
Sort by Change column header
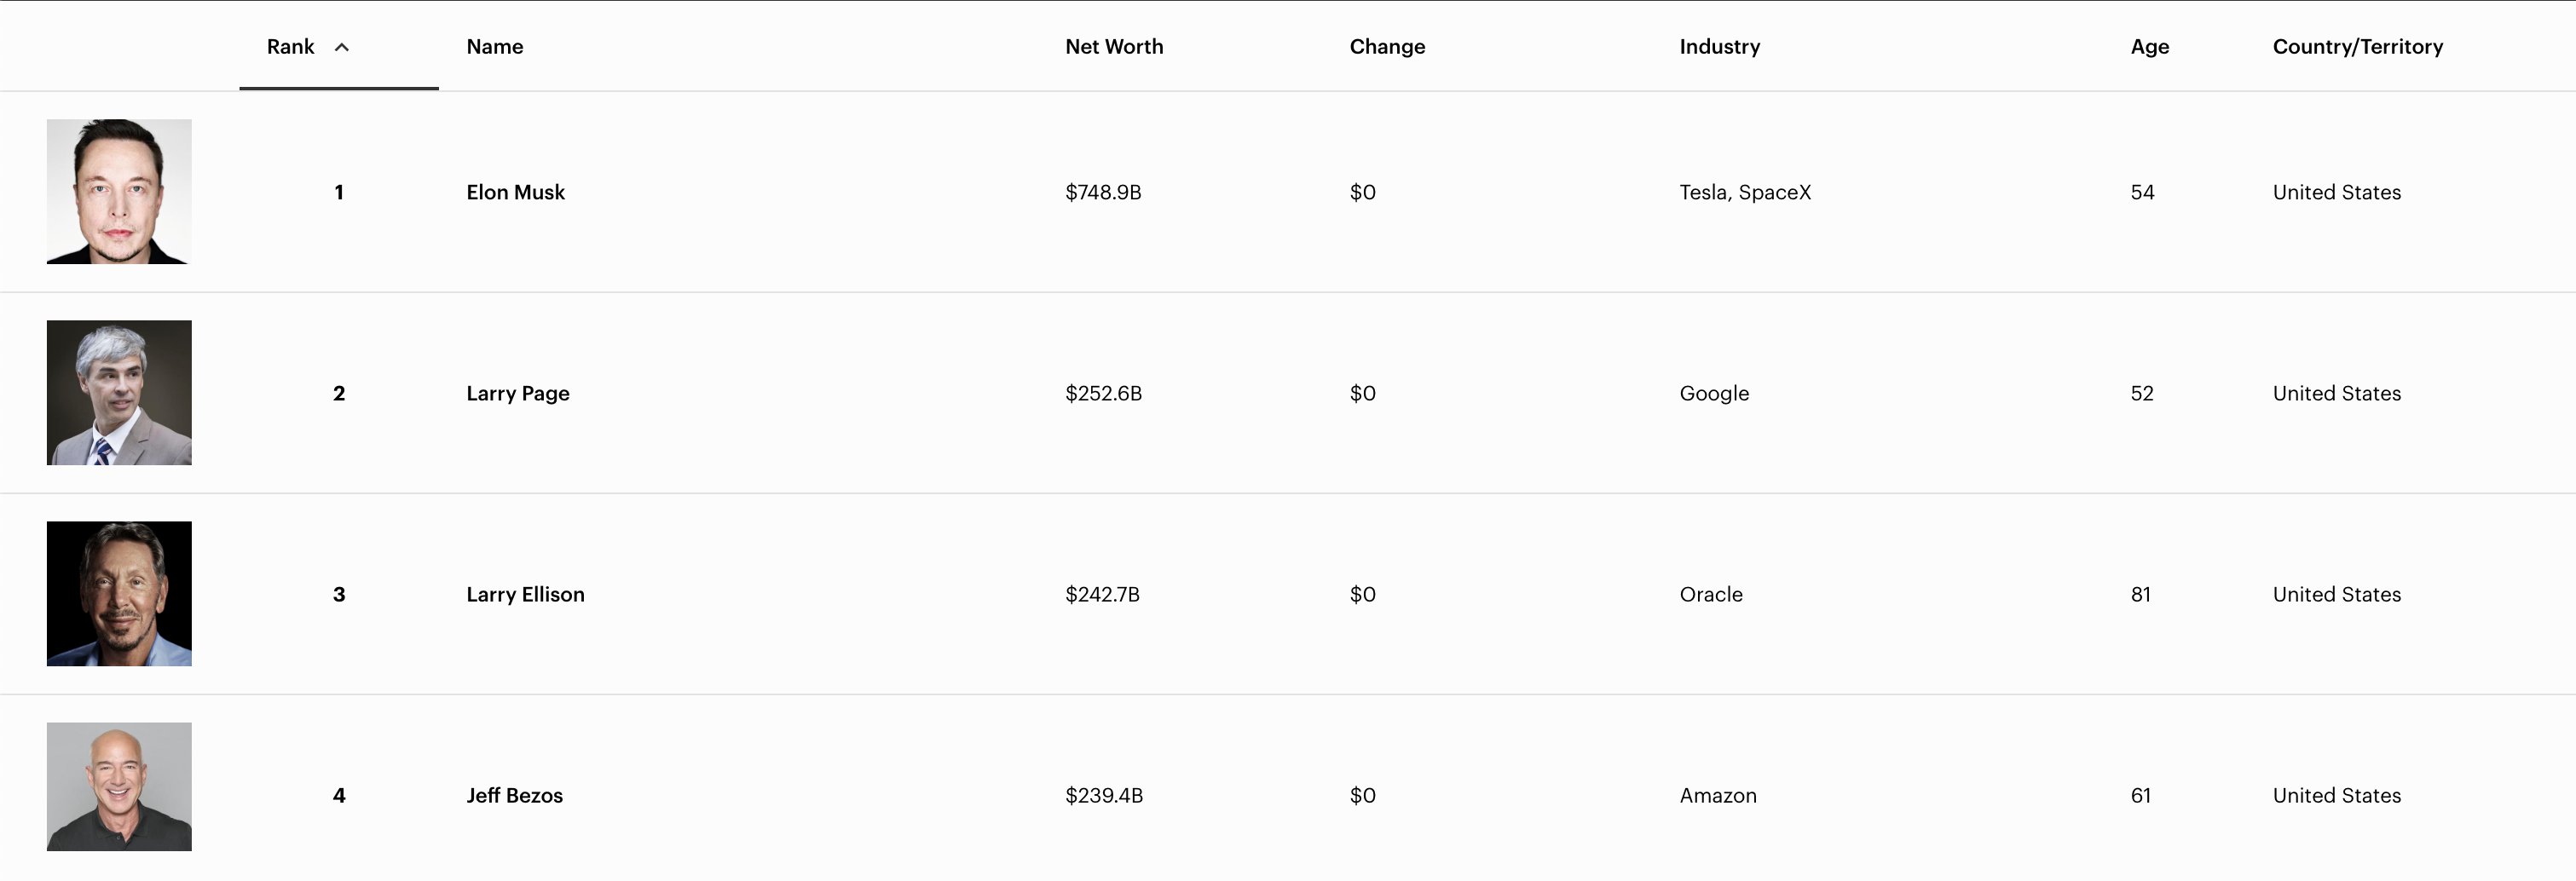click(x=1386, y=47)
